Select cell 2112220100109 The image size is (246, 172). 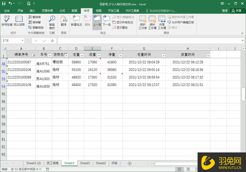(21, 85)
